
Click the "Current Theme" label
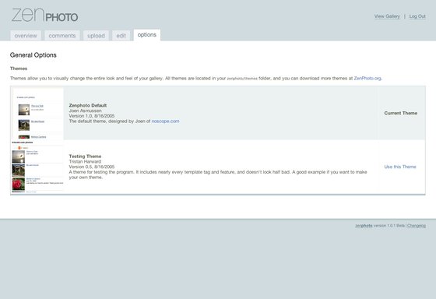[401, 113]
